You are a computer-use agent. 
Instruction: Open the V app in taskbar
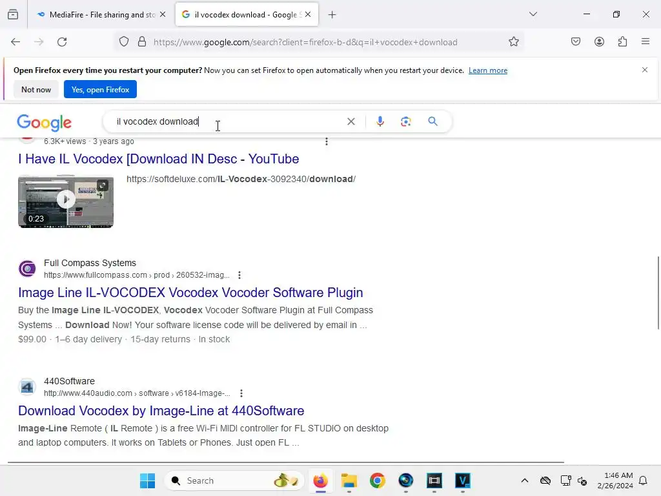click(x=462, y=480)
